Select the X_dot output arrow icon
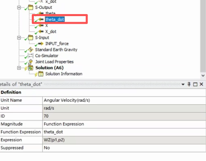206x161 pixels. coord(41,31)
